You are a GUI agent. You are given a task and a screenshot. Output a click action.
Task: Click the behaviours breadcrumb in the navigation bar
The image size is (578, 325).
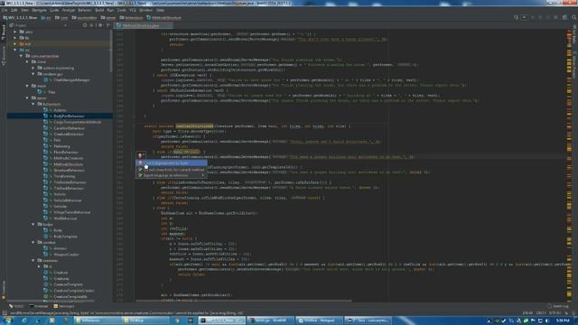pos(131,17)
